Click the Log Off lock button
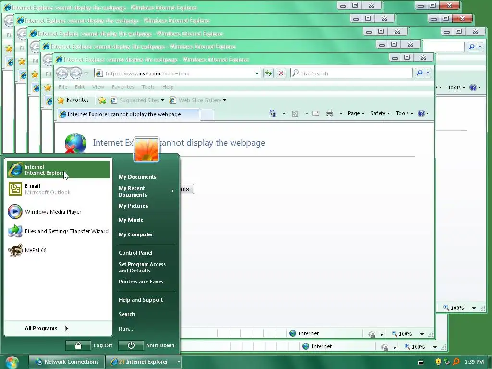492x369 pixels. [78, 345]
